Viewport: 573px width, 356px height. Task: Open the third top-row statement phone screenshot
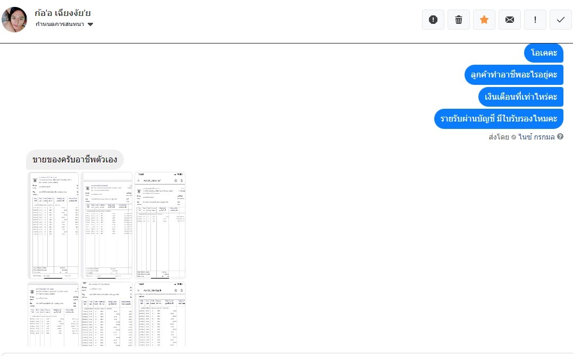coord(160,225)
